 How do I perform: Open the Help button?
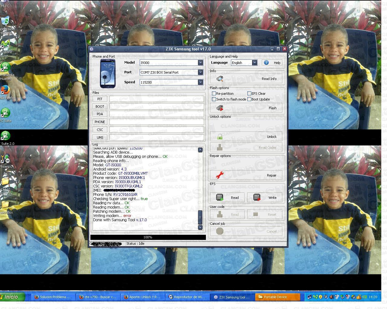pos(272,63)
